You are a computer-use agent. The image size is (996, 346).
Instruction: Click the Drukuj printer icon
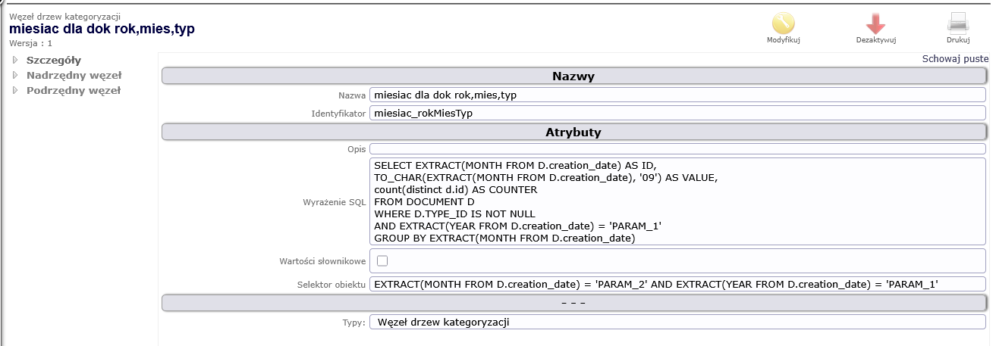click(958, 23)
